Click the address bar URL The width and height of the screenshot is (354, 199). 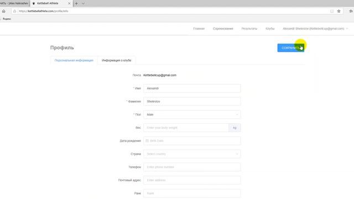44,11
